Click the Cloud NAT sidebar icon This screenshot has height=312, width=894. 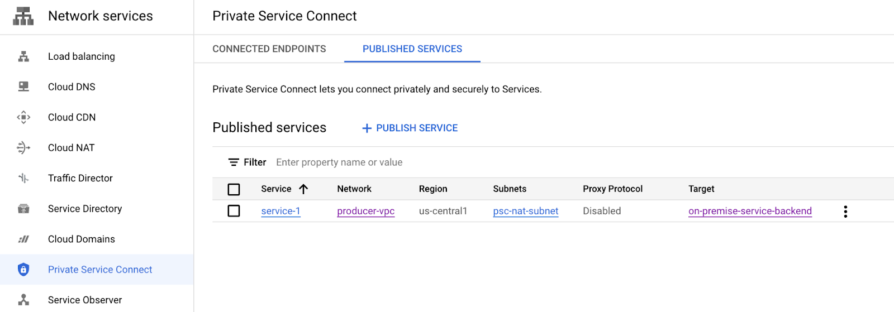pyautogui.click(x=23, y=147)
